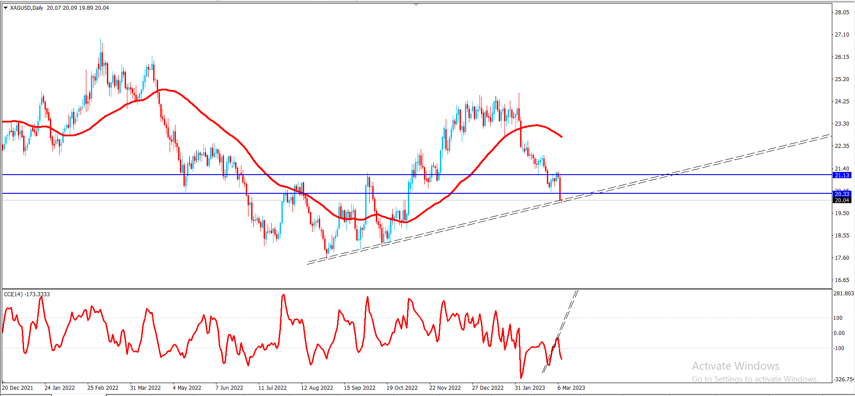Click the 31 Mar 2022 date label

click(145, 388)
